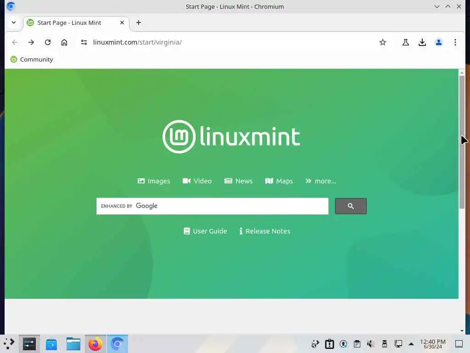Image resolution: width=470 pixels, height=353 pixels.
Task: Open the clipboard tray icon
Action: pos(357,344)
